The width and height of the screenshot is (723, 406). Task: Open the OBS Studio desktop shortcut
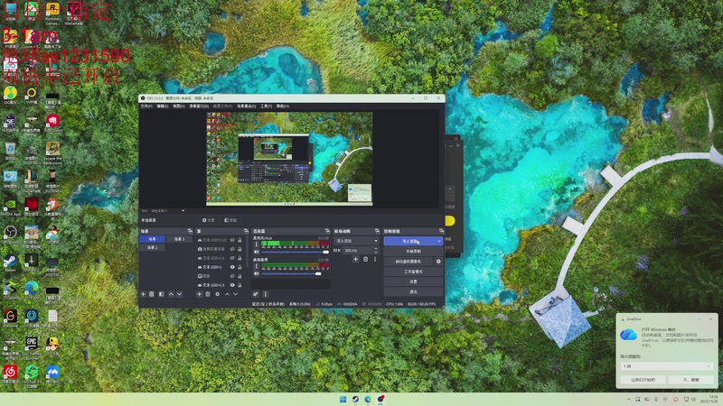10,234
